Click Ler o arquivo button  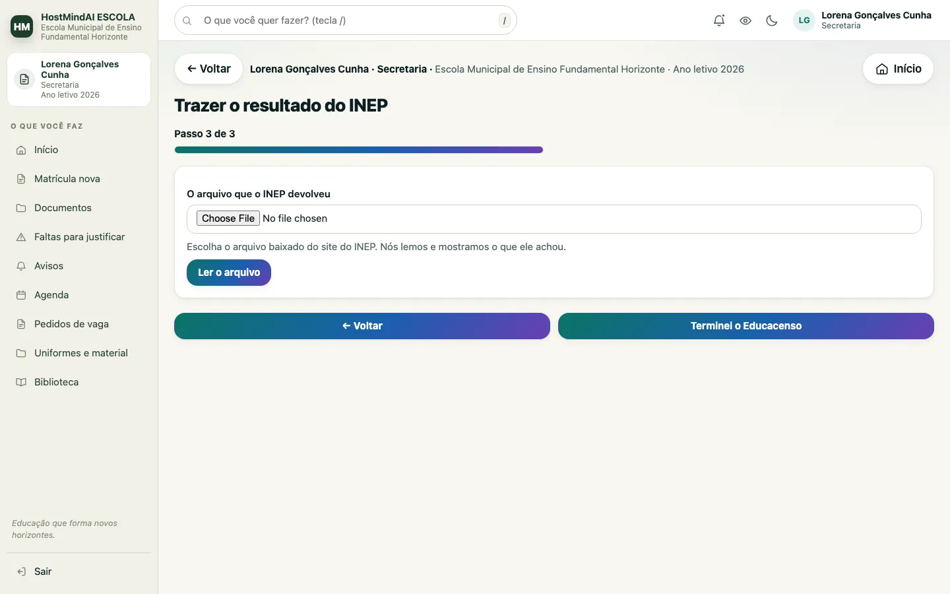point(229,273)
